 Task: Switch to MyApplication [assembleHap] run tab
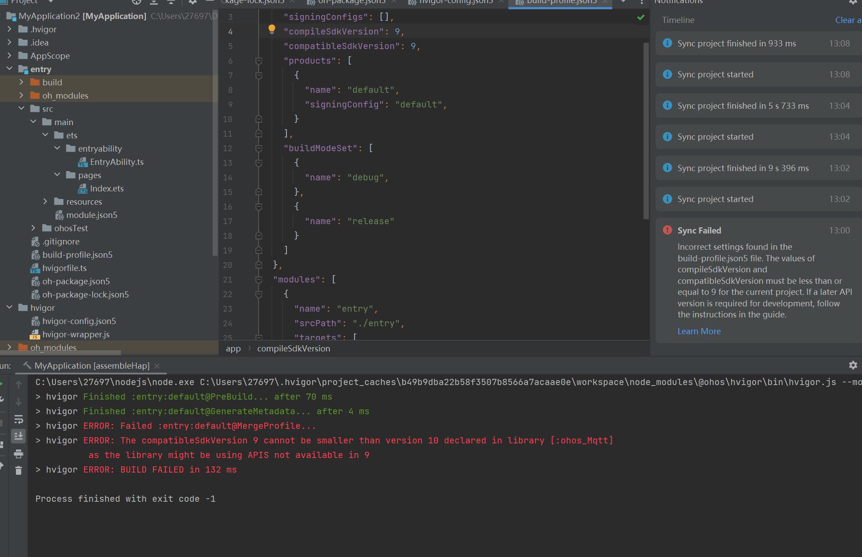click(x=92, y=366)
